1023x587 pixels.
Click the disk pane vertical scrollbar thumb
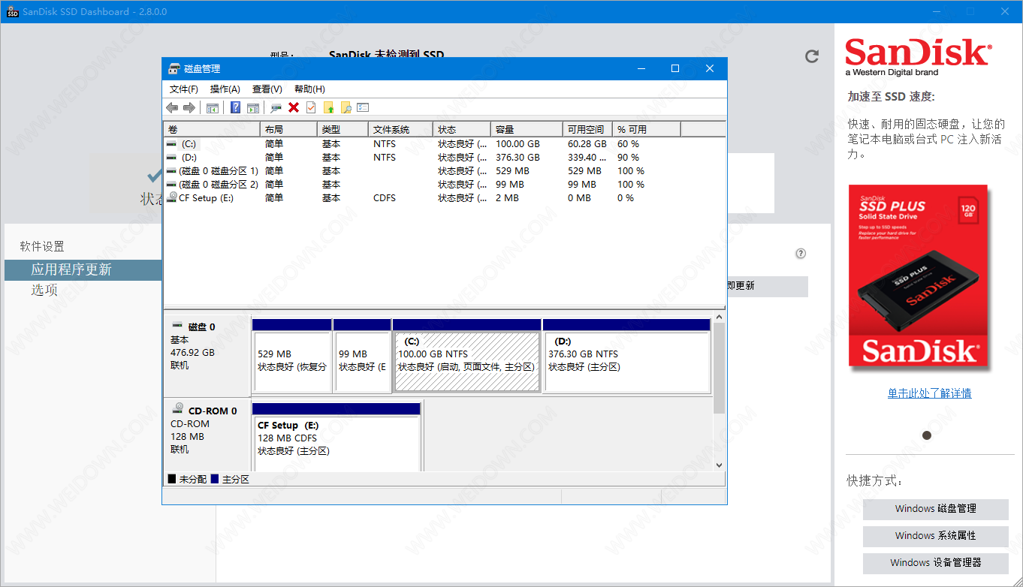pyautogui.click(x=719, y=369)
